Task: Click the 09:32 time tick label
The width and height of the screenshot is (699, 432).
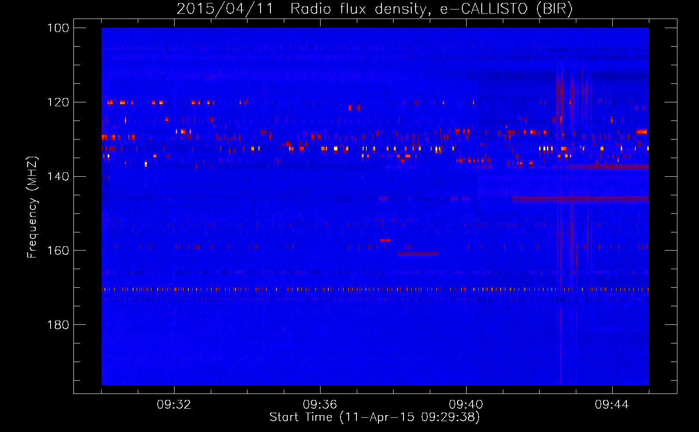Action: coord(174,405)
